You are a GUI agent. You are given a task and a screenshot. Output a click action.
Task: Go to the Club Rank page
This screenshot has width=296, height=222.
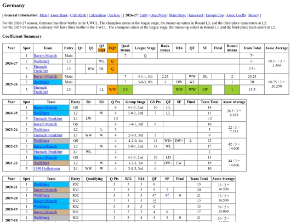(78, 15)
